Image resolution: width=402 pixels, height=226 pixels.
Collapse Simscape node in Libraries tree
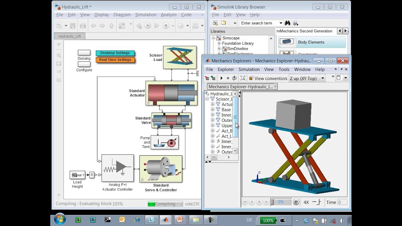(x=214, y=38)
